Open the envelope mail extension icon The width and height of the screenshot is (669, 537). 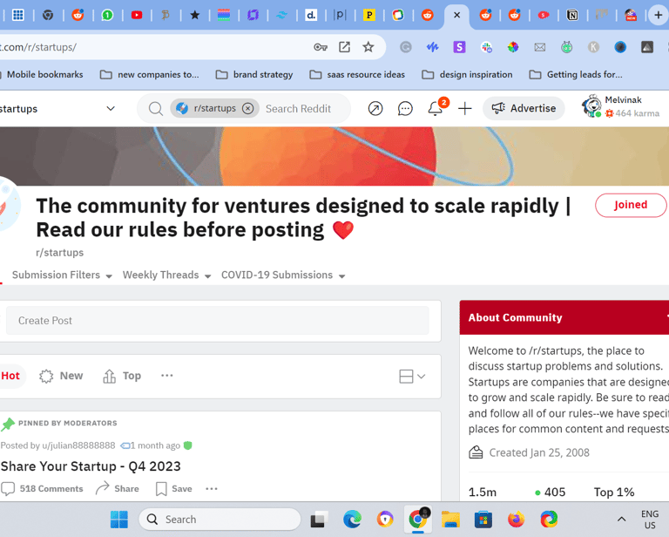coord(540,47)
